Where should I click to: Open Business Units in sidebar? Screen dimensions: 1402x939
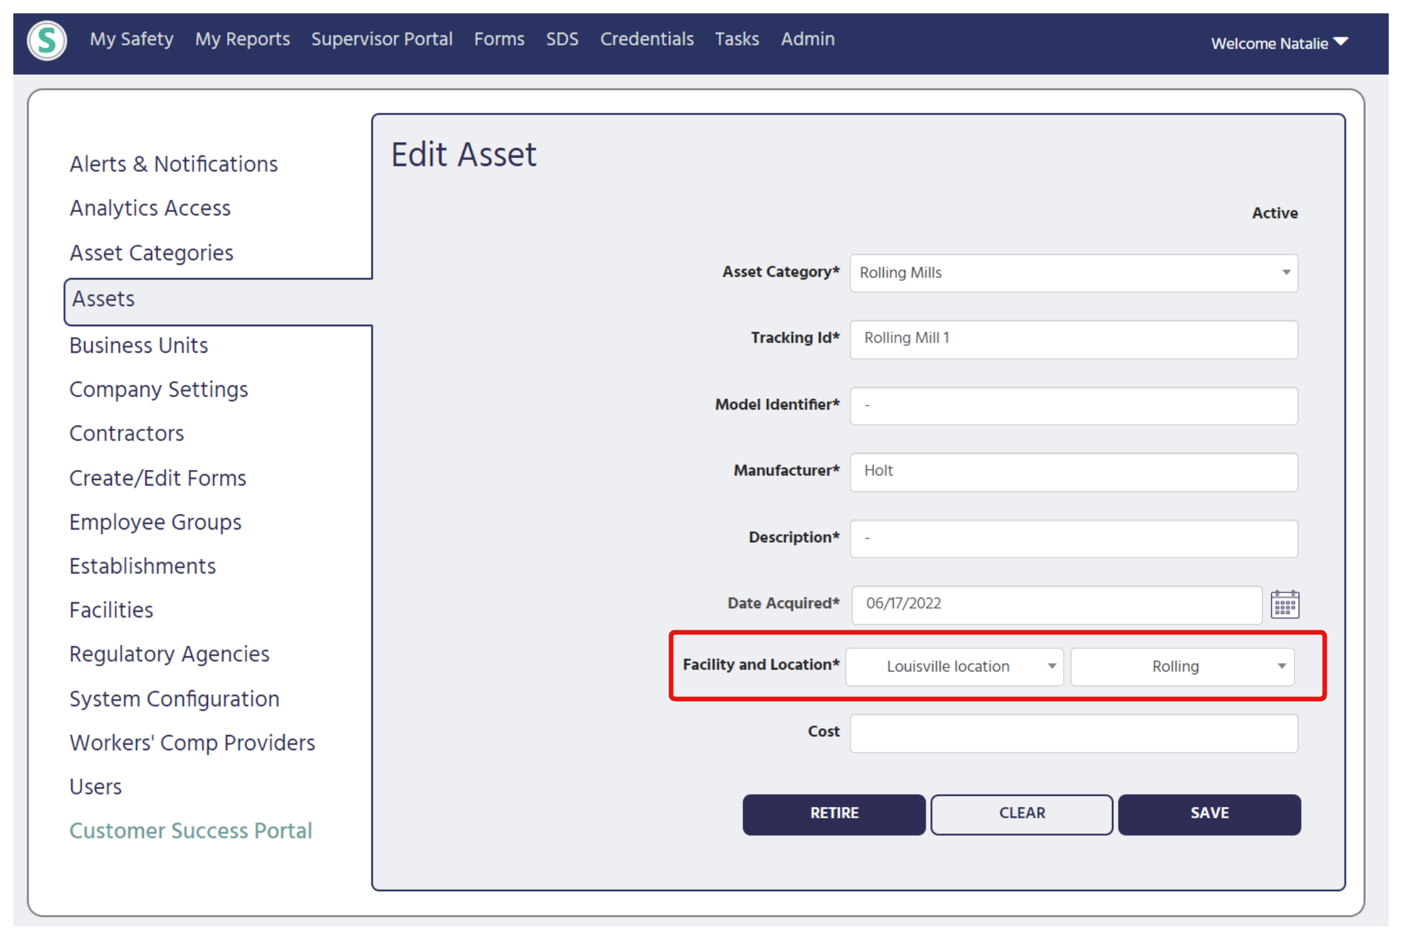pyautogui.click(x=139, y=345)
